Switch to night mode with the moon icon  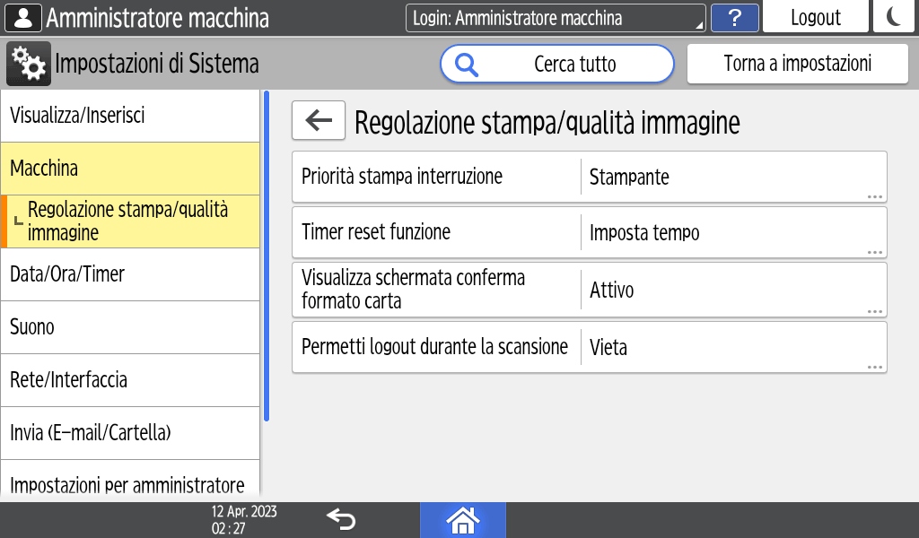click(x=894, y=16)
